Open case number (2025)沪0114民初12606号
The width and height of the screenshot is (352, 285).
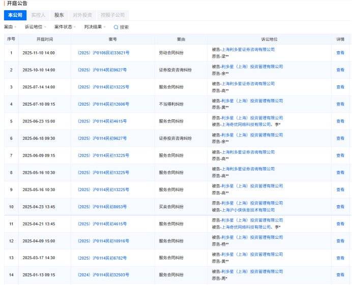(x=103, y=104)
